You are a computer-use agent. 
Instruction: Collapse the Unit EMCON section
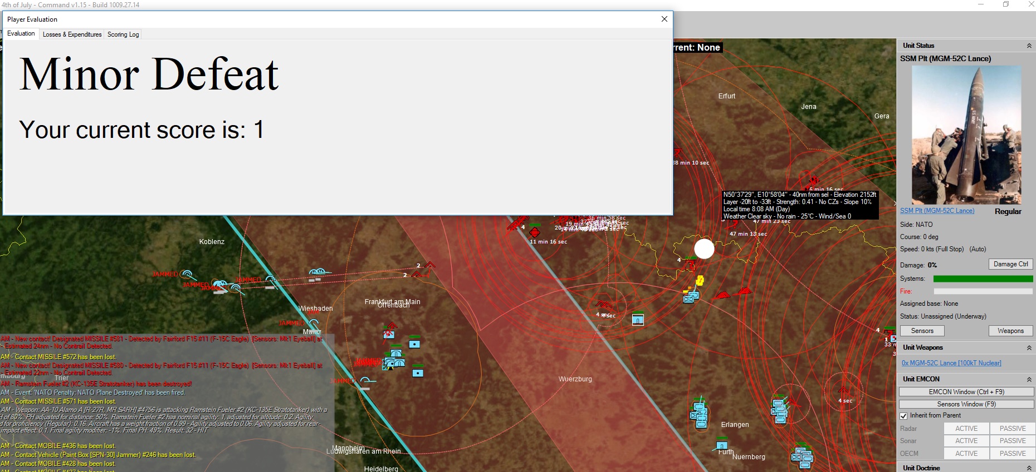click(1029, 379)
